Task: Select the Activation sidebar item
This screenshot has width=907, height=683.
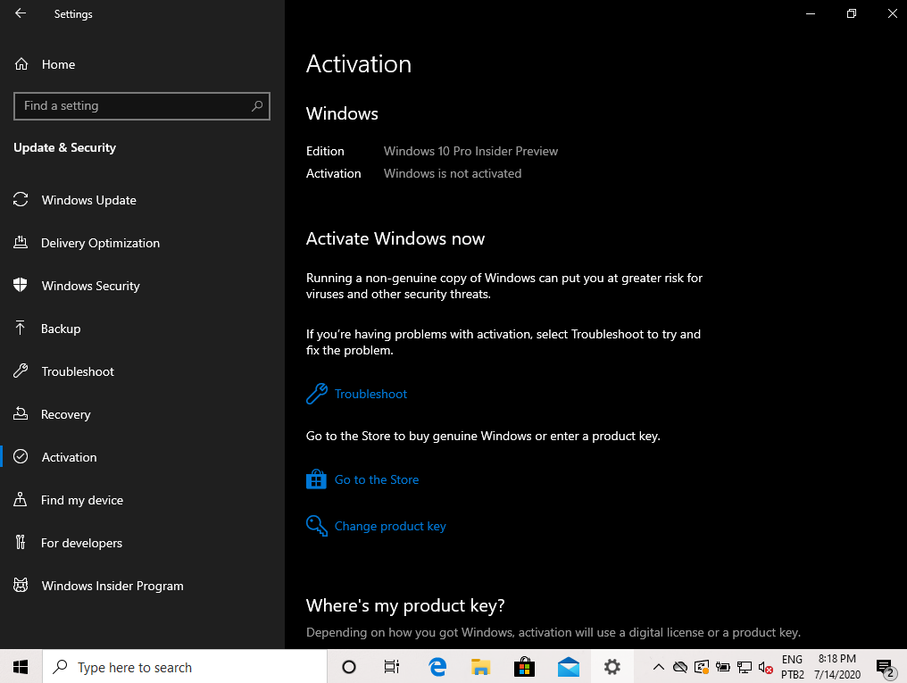Action: tap(142, 457)
